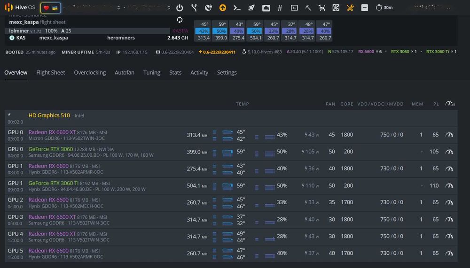This screenshot has height=268, width=470.
Task: Open the farm selector dropdown arrows
Action: [x=119, y=8]
